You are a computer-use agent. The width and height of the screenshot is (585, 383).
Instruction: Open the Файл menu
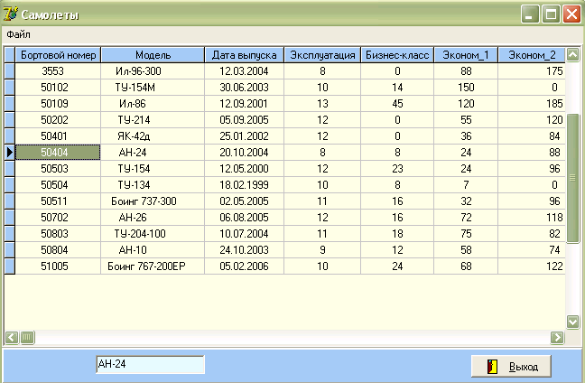[18, 34]
